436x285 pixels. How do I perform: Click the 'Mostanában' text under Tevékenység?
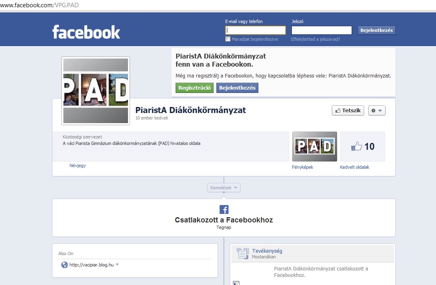[x=264, y=257]
